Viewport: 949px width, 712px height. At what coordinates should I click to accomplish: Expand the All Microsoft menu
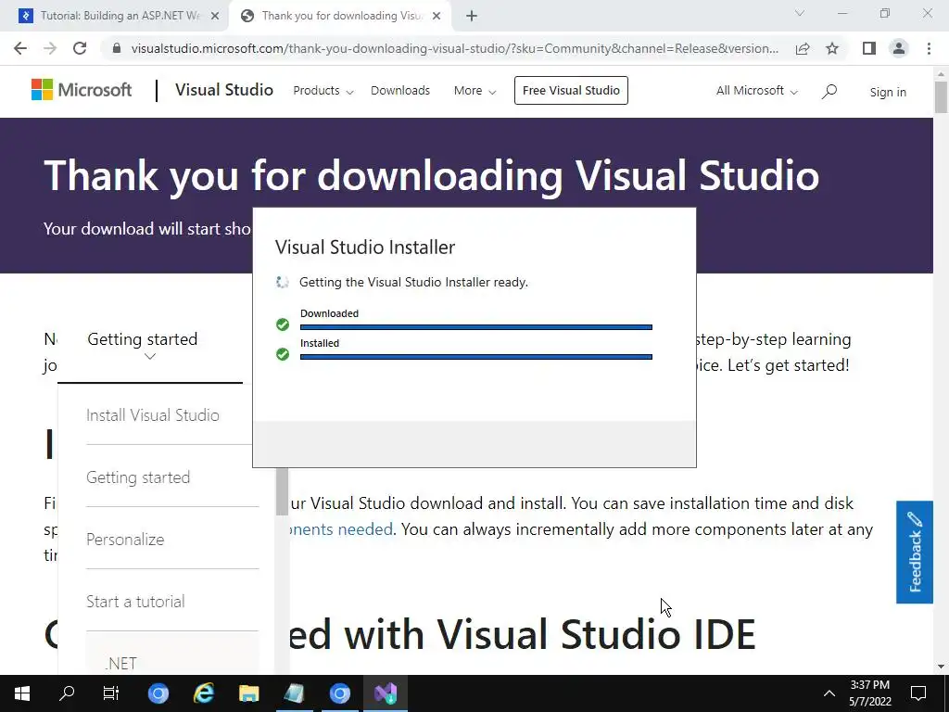756,91
